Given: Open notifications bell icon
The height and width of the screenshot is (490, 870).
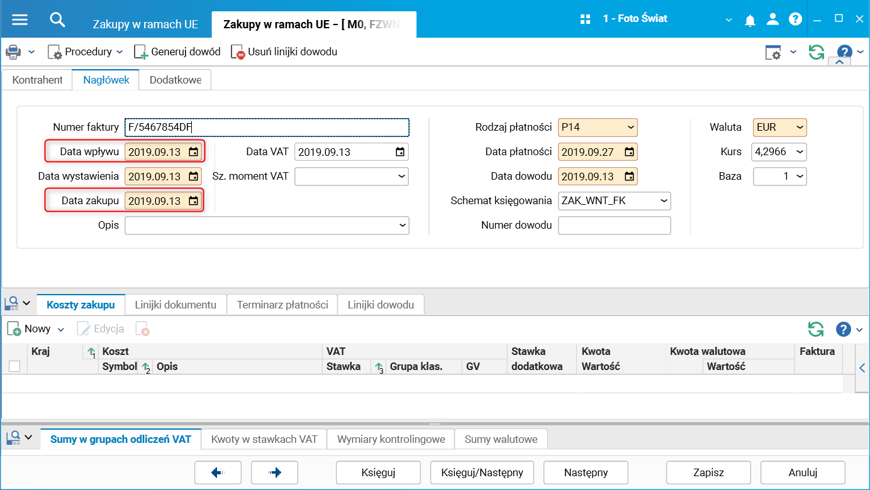Looking at the screenshot, I should tap(750, 20).
